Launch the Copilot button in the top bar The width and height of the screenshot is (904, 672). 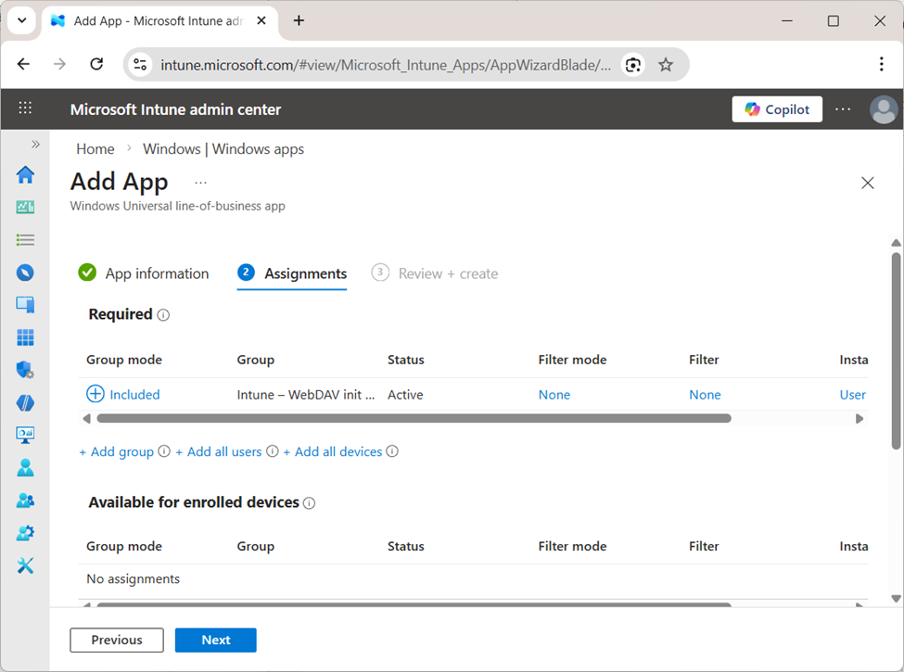777,108
